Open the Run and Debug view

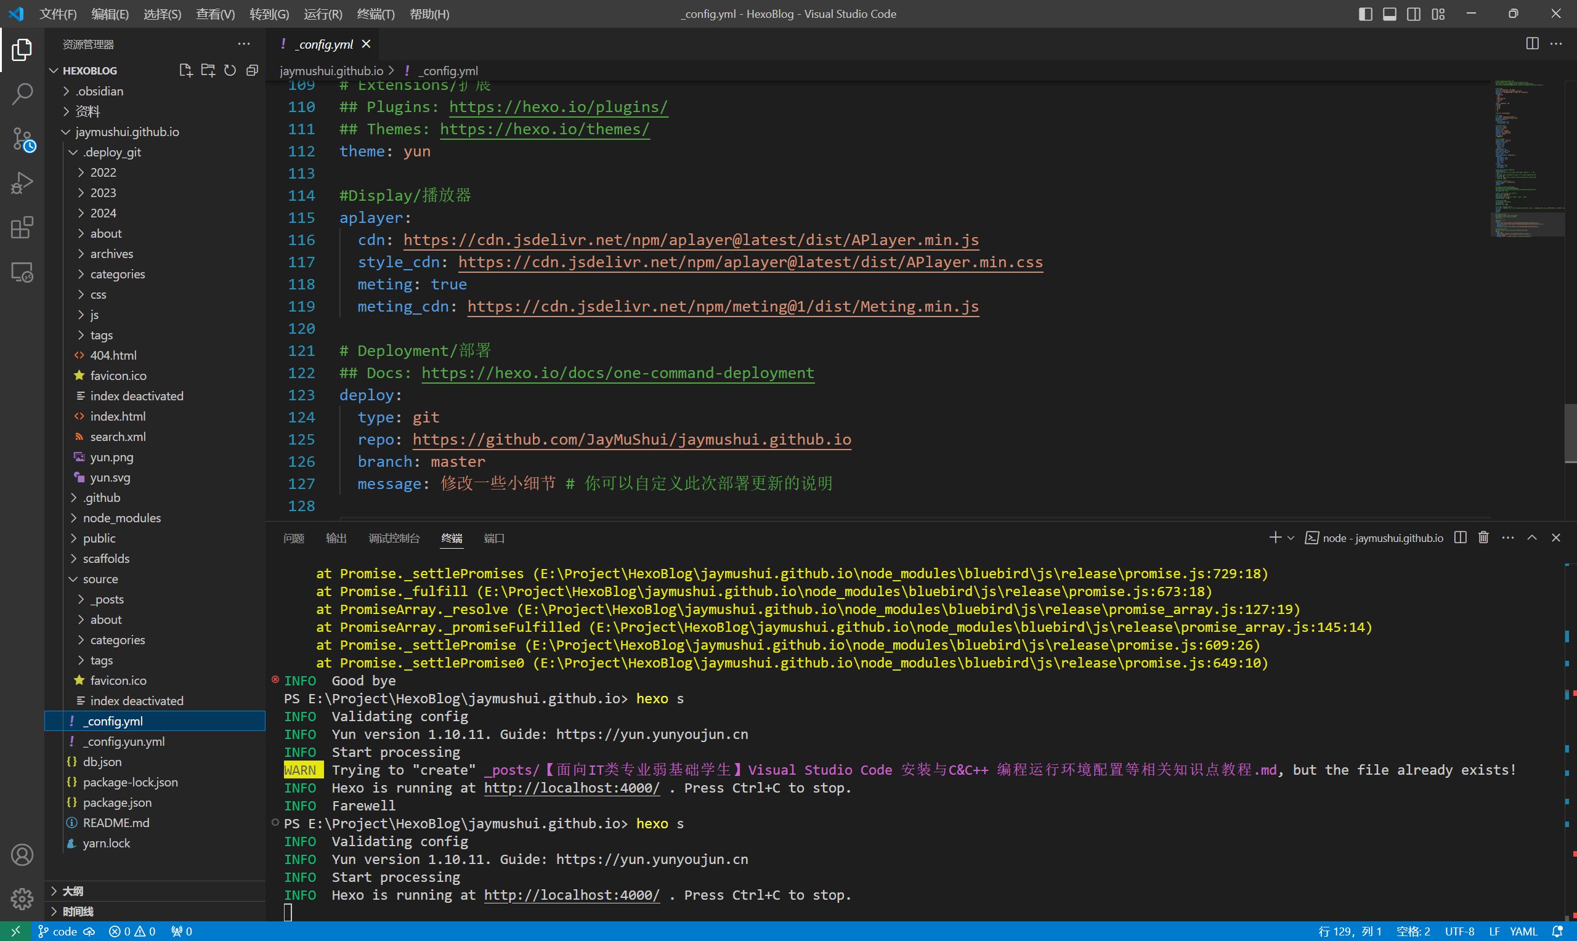[22, 184]
